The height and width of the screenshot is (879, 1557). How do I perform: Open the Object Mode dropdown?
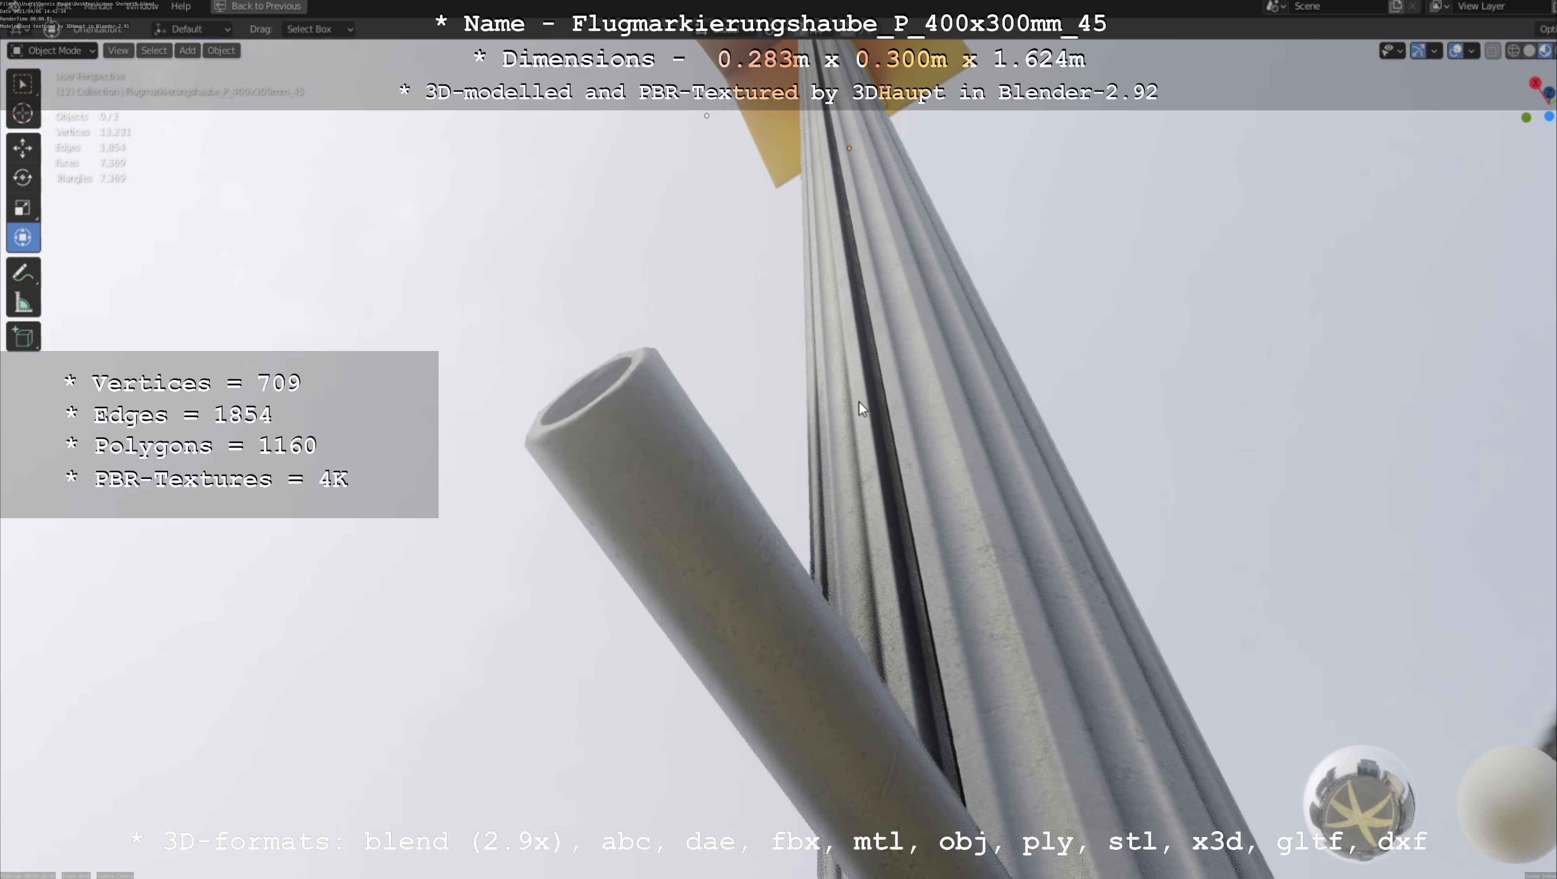53,51
